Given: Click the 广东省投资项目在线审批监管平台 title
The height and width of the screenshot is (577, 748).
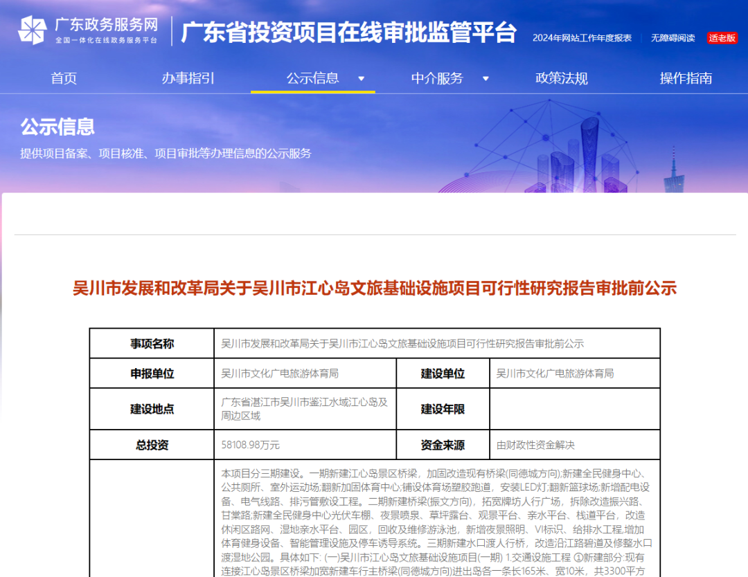Looking at the screenshot, I should pos(348,33).
